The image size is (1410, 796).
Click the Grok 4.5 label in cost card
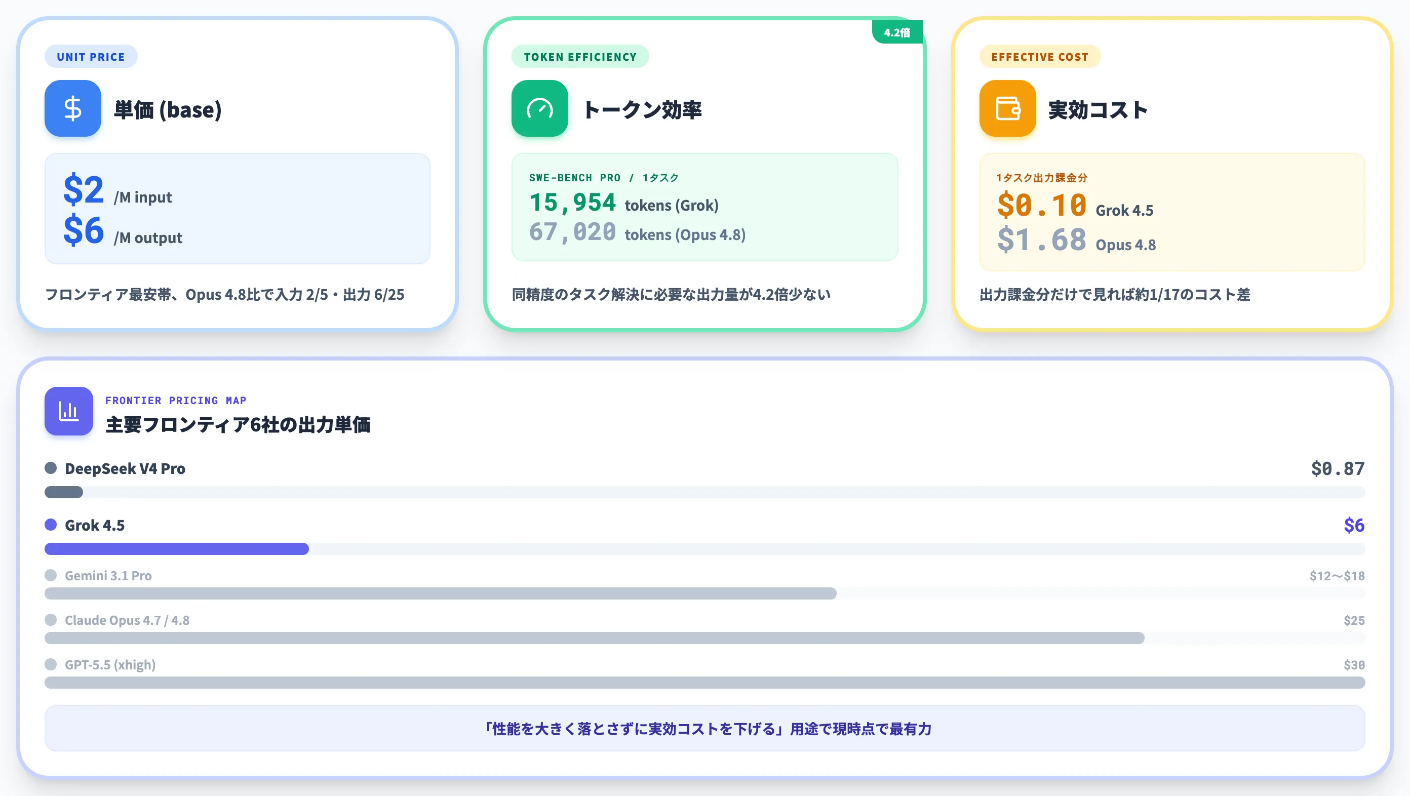pyautogui.click(x=1124, y=210)
